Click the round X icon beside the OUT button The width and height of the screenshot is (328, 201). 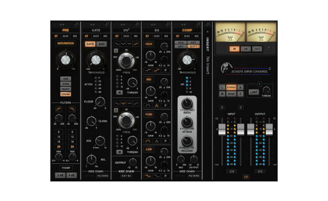(269, 49)
